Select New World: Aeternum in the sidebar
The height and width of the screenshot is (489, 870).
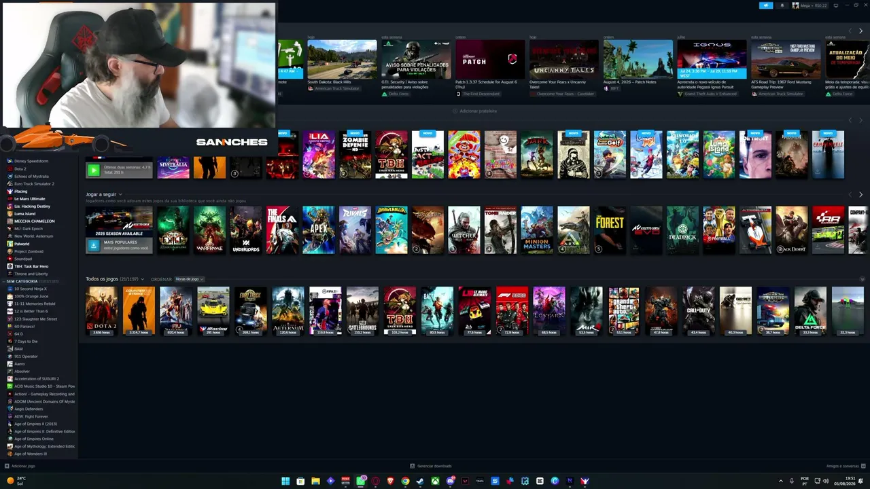coord(33,236)
